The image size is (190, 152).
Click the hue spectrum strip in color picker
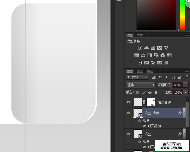click(183, 15)
